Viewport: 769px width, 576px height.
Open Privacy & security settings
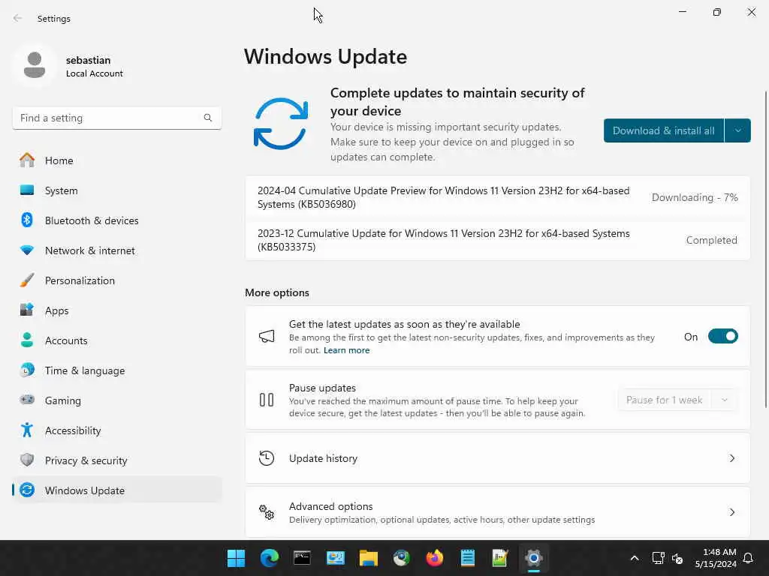[116, 460]
